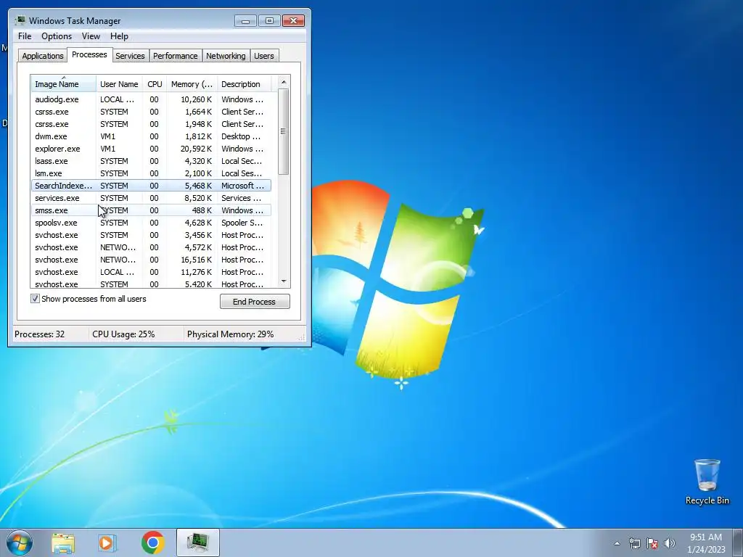Viewport: 743px width, 557px height.
Task: Click the Show desktop strip beside the clock
Action: click(x=738, y=542)
